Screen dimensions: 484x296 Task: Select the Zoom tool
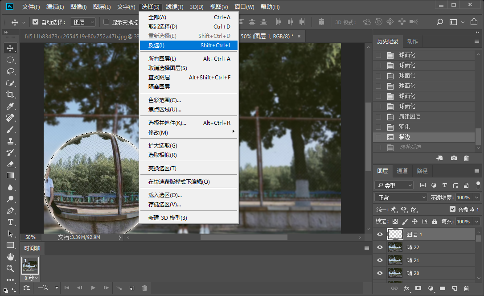click(10, 268)
